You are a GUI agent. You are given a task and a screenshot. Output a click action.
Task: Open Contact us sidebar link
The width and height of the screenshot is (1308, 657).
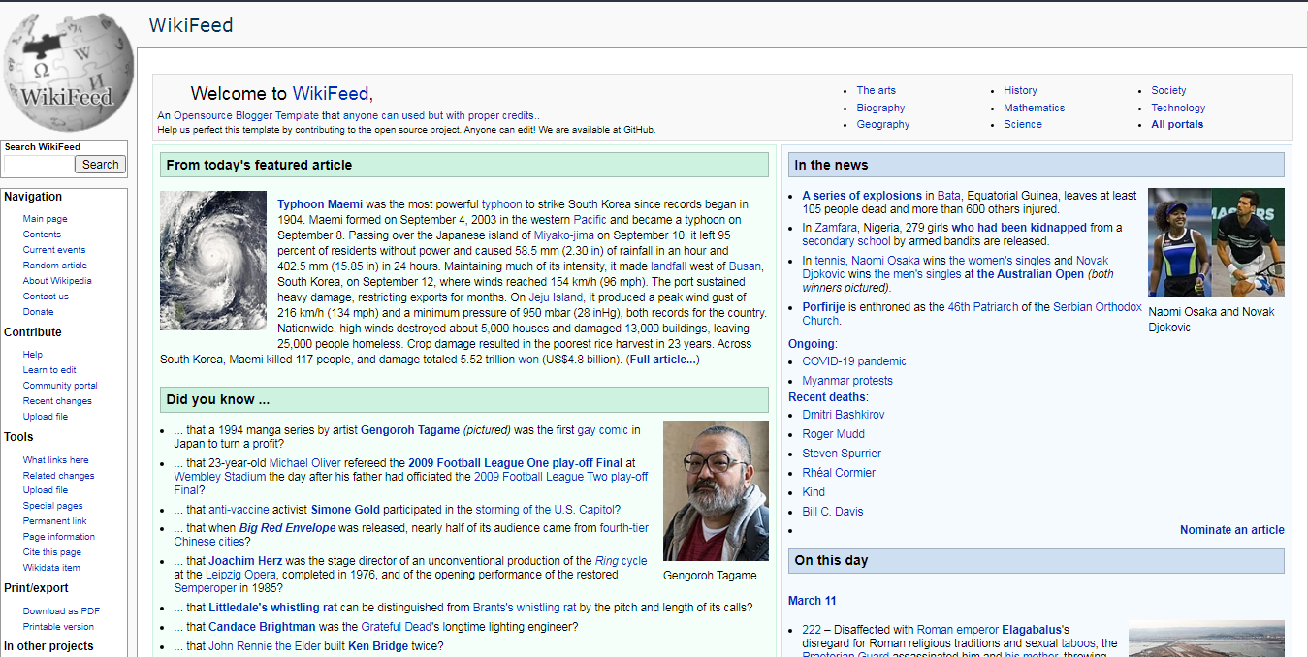tap(46, 297)
